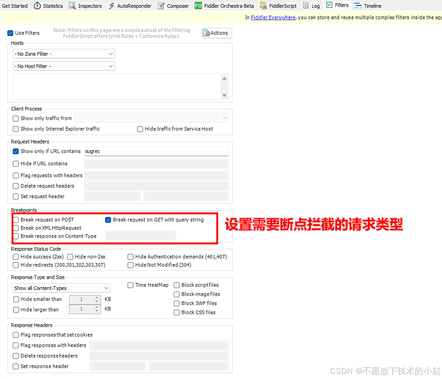The height and width of the screenshot is (379, 442).
Task: Expand the No Zone Filter dropdown
Action: (x=64, y=54)
